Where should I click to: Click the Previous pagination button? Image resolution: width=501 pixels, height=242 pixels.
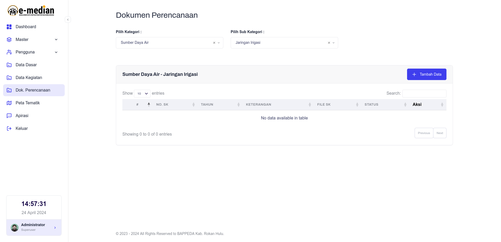[424, 133]
